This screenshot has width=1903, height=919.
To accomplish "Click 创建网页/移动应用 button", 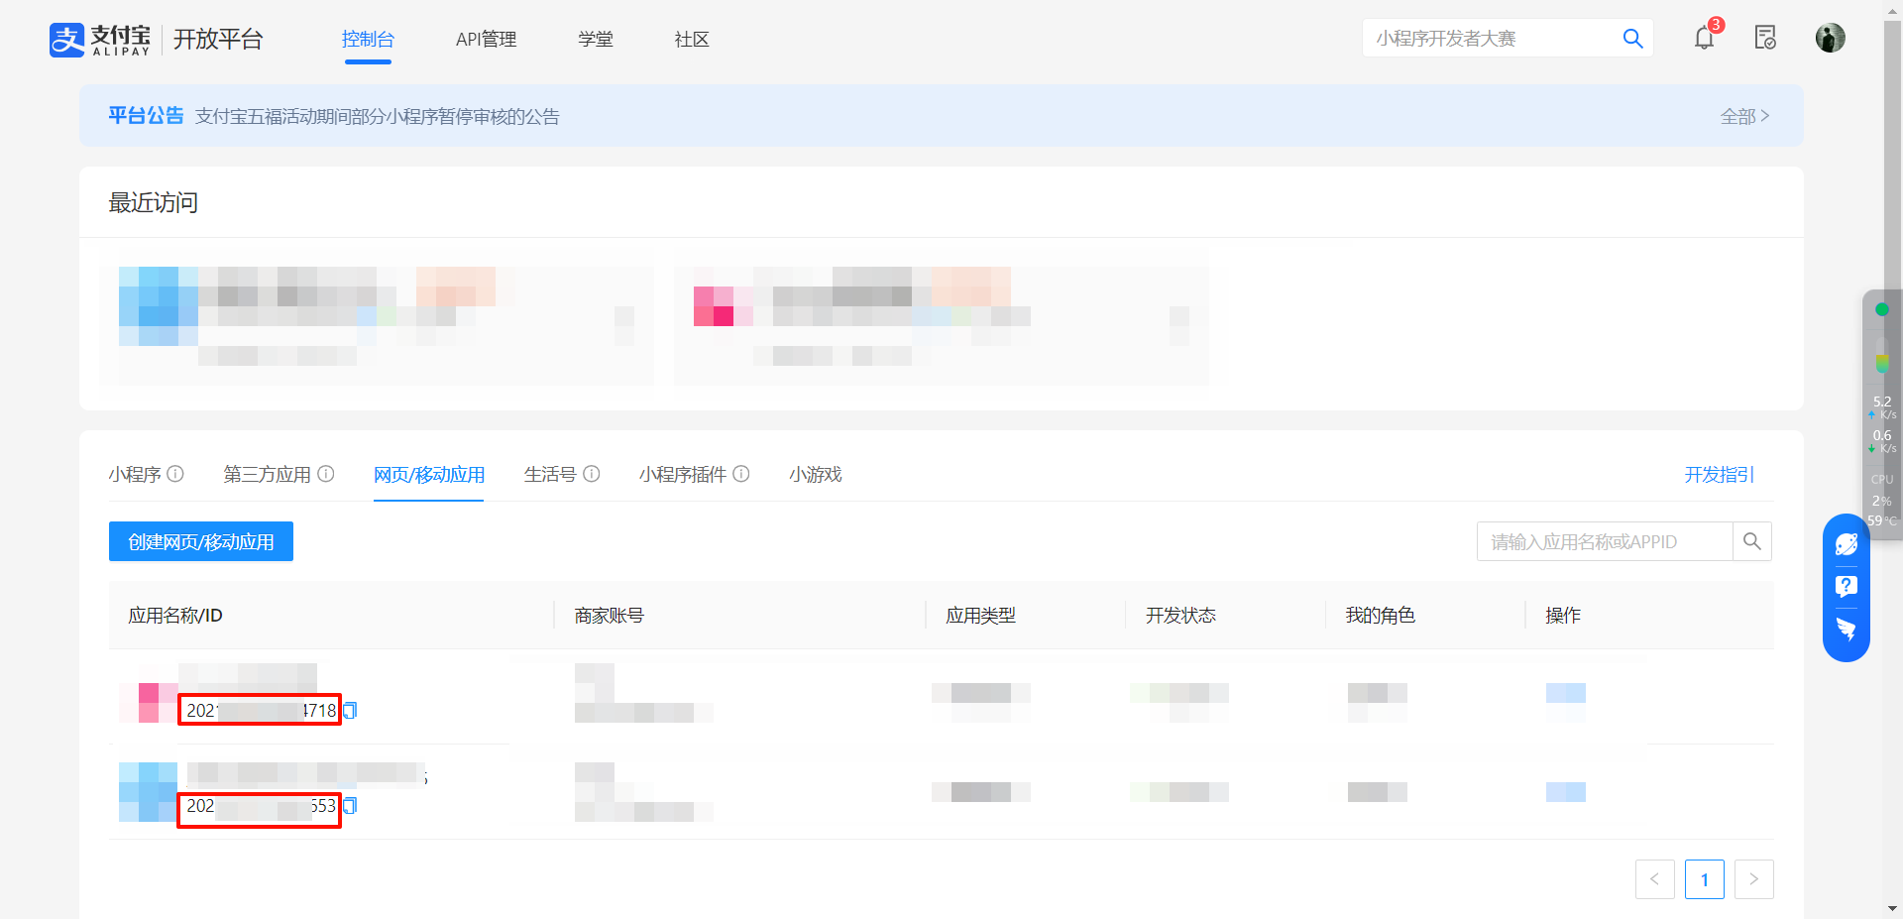I will (x=201, y=542).
